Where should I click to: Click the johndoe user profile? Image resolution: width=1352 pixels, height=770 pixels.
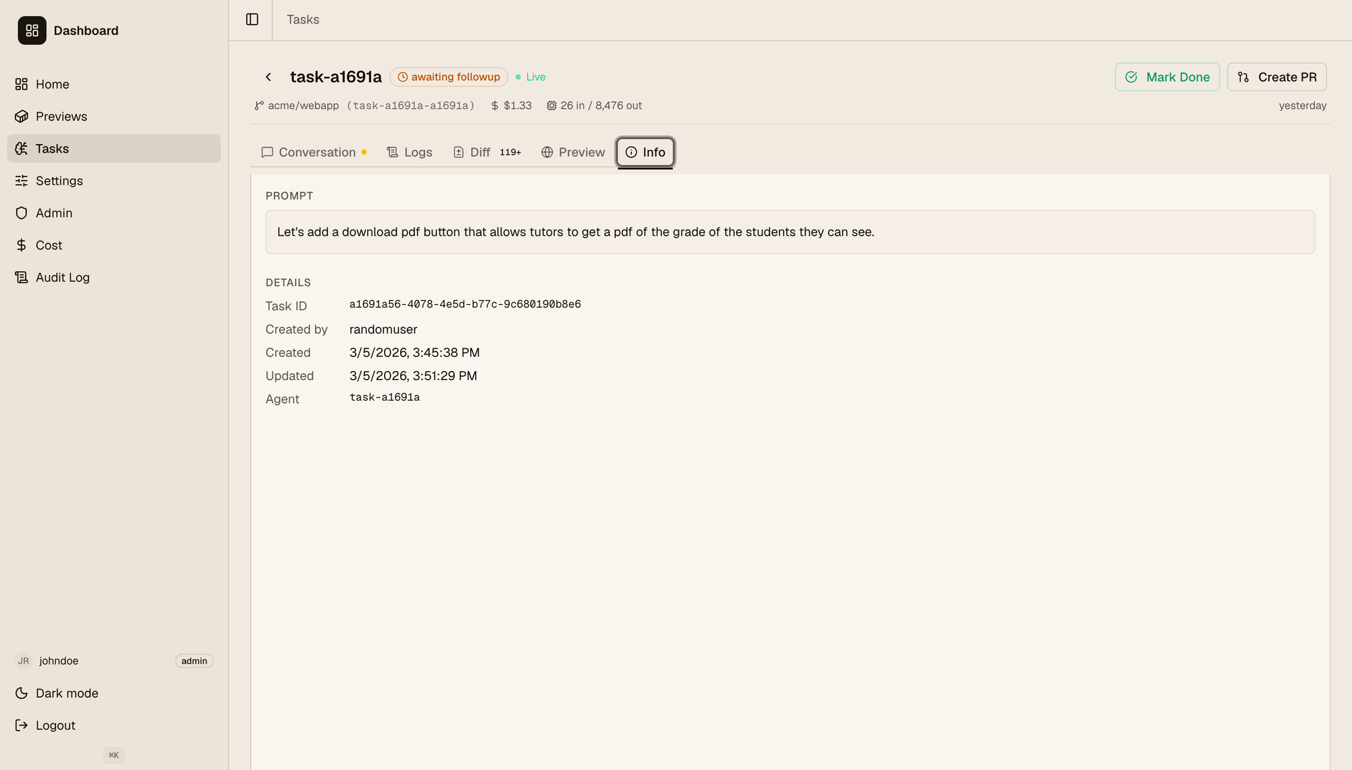58,661
